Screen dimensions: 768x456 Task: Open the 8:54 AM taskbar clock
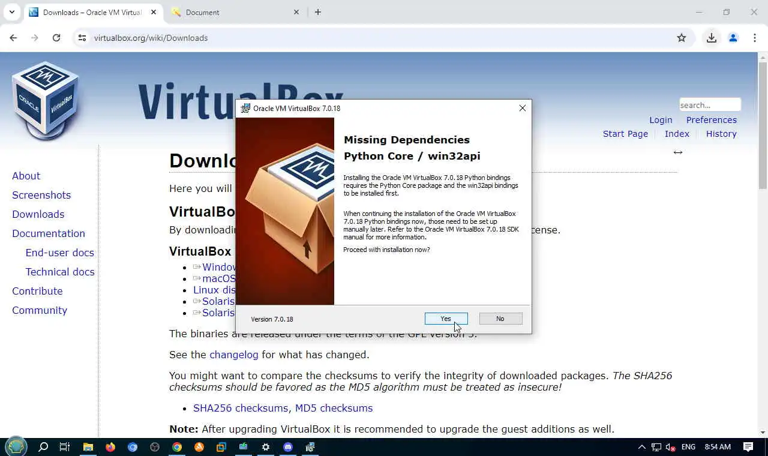click(718, 447)
